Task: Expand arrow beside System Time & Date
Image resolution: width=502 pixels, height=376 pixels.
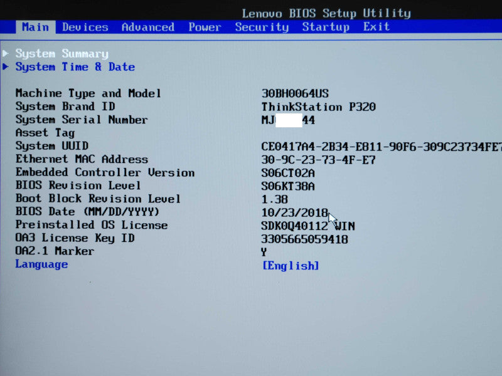Action: [x=6, y=66]
